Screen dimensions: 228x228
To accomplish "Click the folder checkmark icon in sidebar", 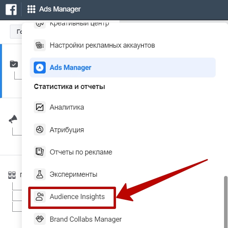I will coord(14,64).
